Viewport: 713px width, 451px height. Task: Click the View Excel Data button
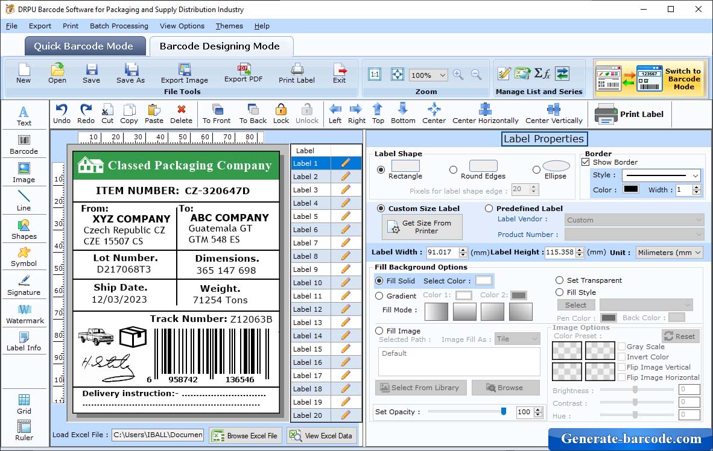tap(322, 435)
